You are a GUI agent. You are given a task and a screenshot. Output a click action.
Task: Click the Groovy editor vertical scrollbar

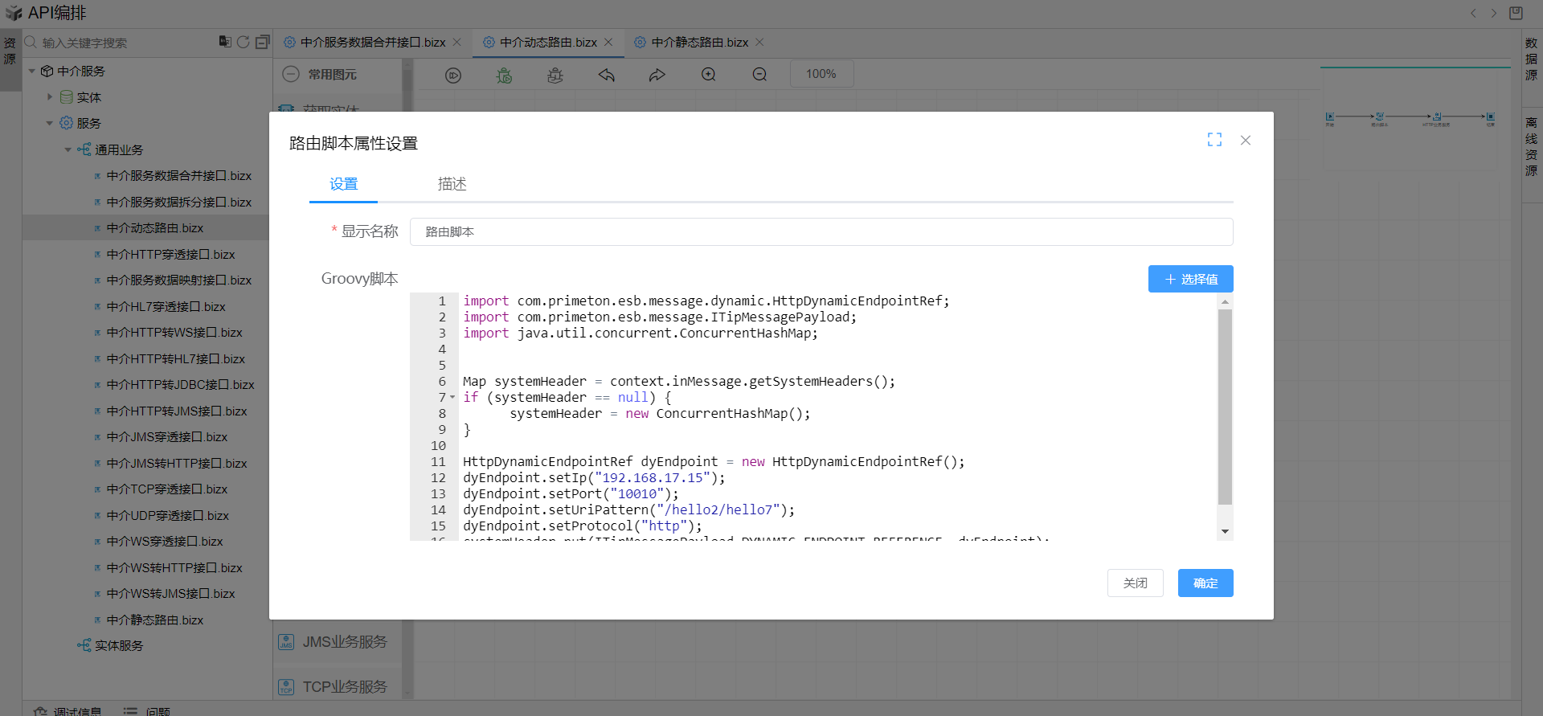tap(1225, 407)
